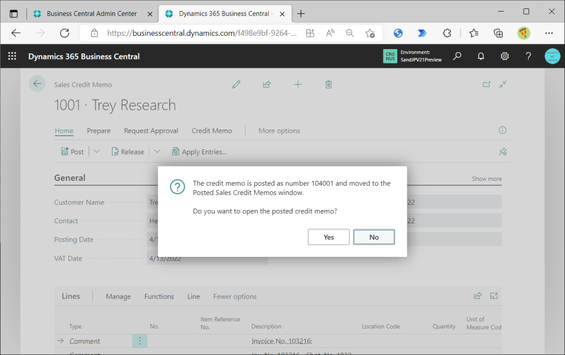Image resolution: width=565 pixels, height=355 pixels.
Task: Click the Quantity column header
Action: 444,326
